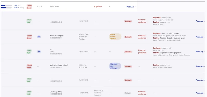Click 'Teslim: Kapsam değişti / revizyon geldi'
207x97 pixels.
(169, 38)
